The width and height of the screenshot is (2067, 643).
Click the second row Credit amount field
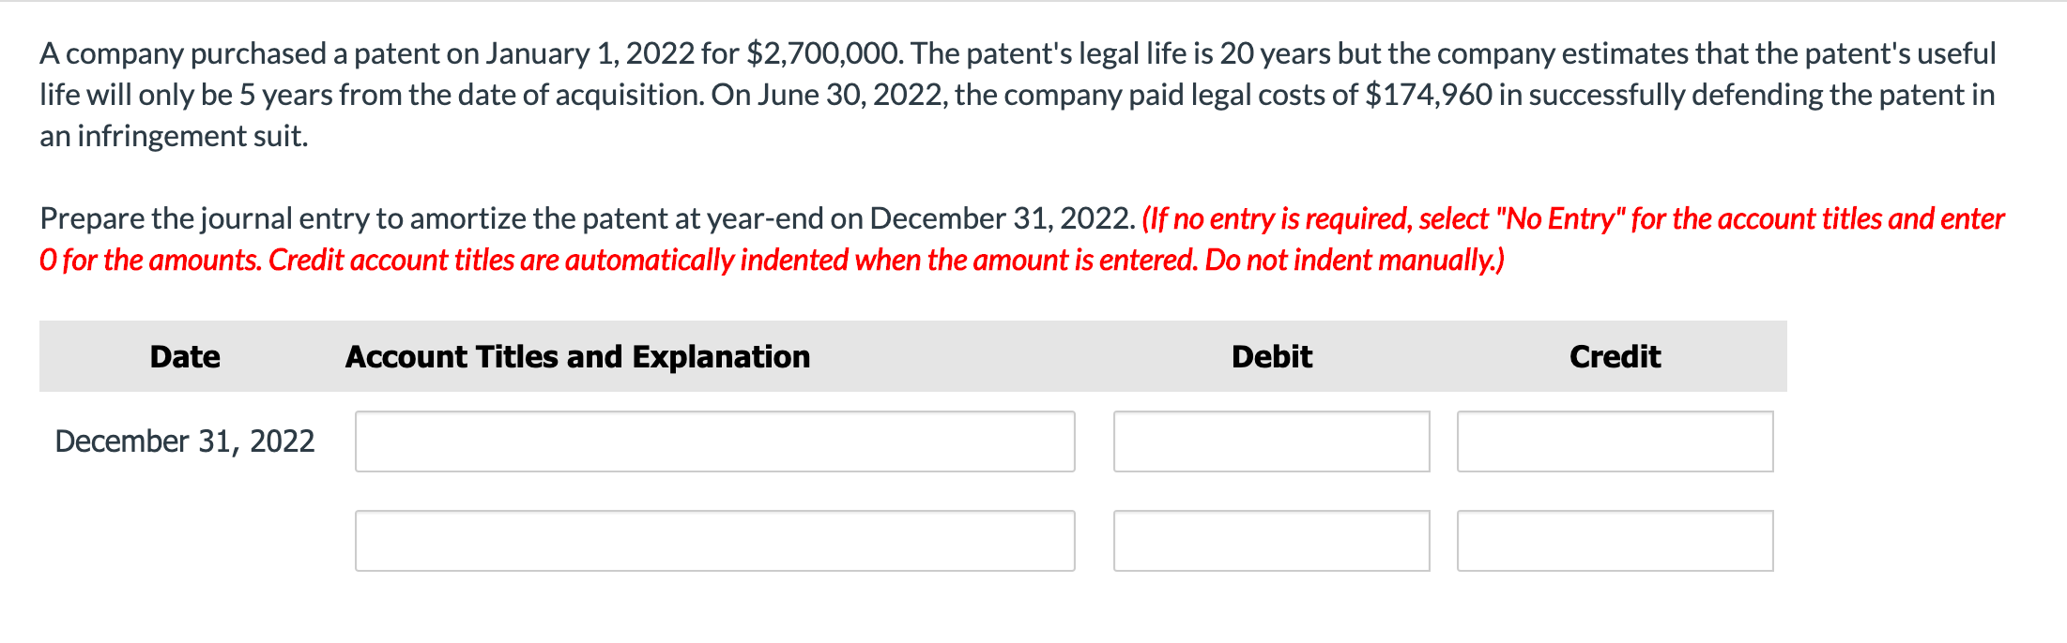pyautogui.click(x=1615, y=540)
